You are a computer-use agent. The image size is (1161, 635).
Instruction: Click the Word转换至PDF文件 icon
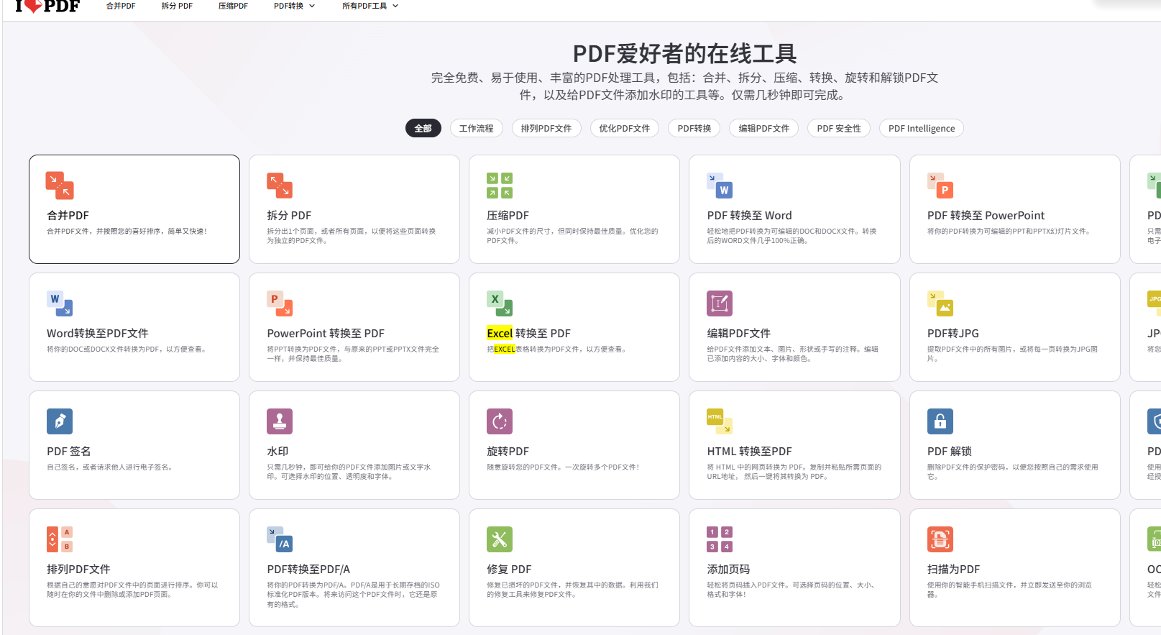click(x=60, y=303)
